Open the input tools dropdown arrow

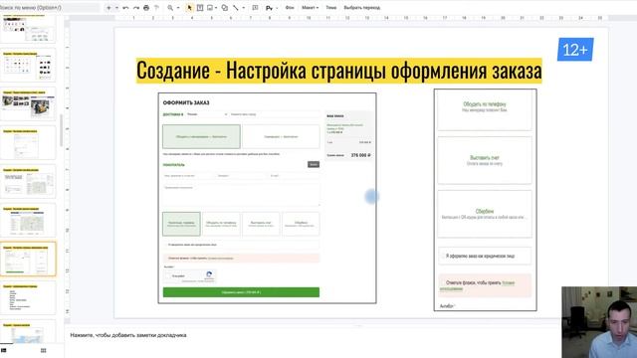click(x=277, y=8)
